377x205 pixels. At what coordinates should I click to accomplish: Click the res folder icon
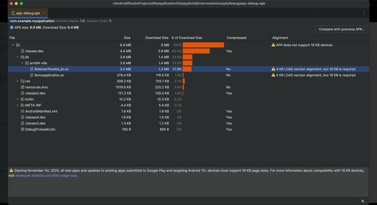22,81
